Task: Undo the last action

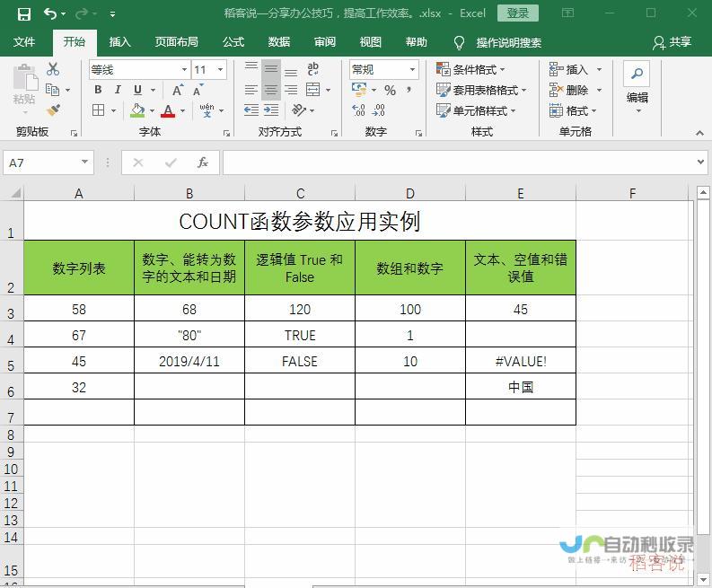Action: coord(50,14)
